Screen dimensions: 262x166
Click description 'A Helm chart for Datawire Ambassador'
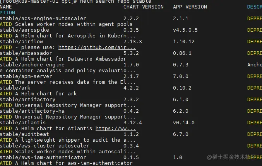pos(71,59)
